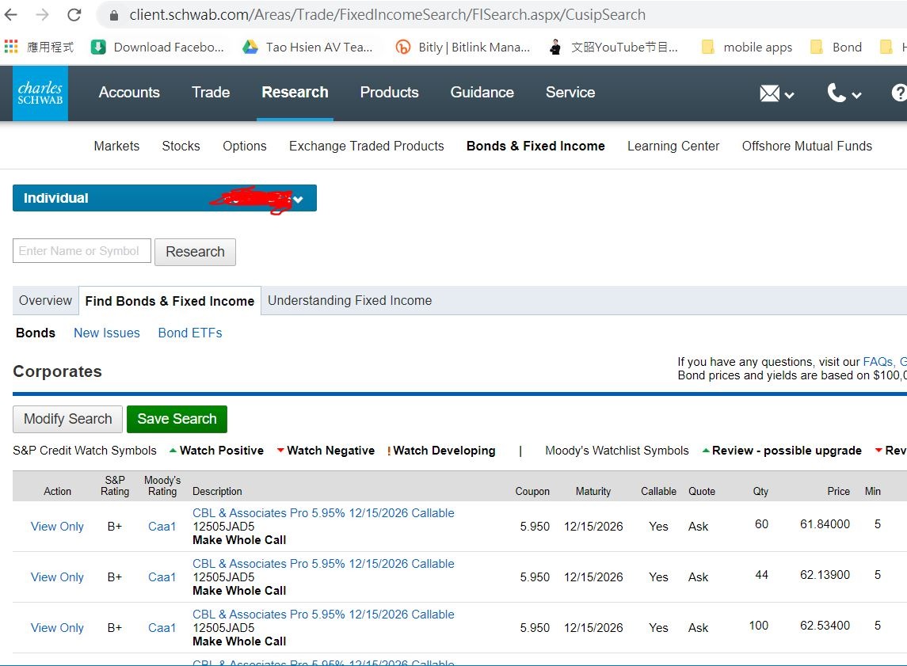Open the Service menu
Viewport: 907px width, 666px height.
pos(570,93)
